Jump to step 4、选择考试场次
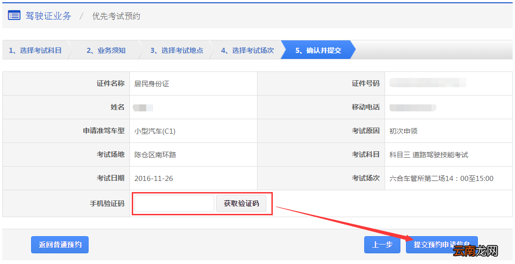Viewport: 515px width, 264px height. [247, 51]
